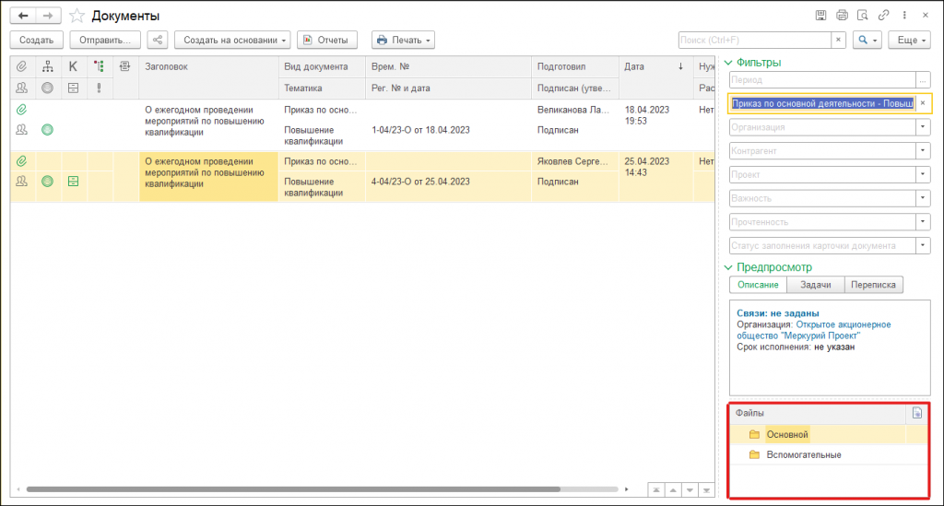Expand the Прочтенность filter dropdown
The image size is (944, 506).
point(922,222)
